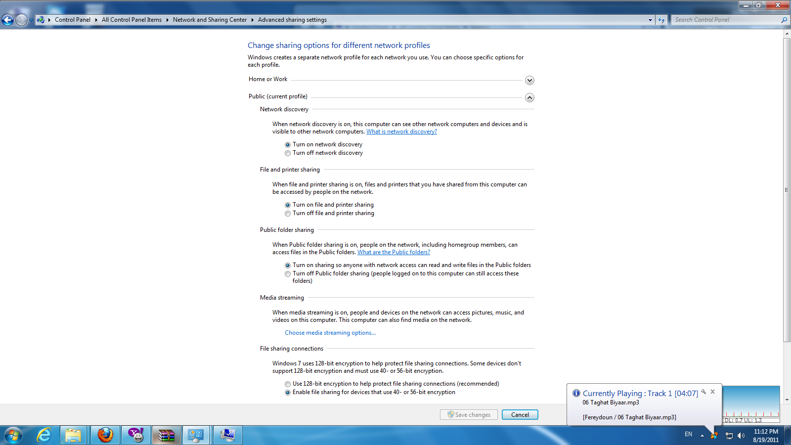Open Control Panel root icon in address bar
This screenshot has height=445, width=791.
[41, 20]
